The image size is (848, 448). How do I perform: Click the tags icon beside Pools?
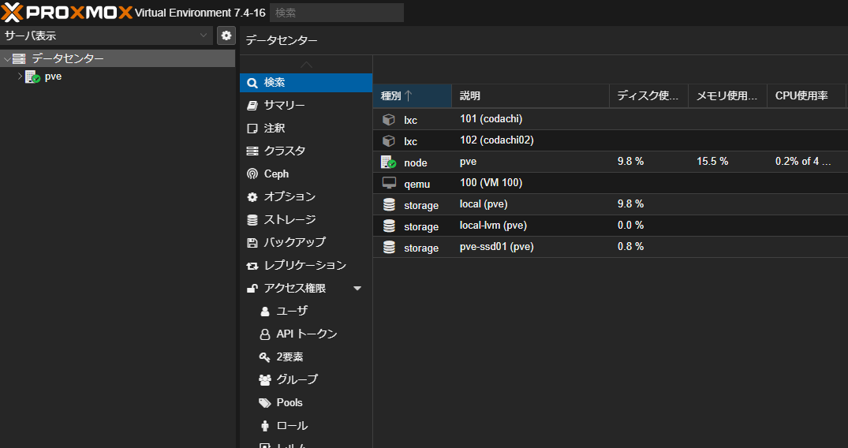[x=264, y=403]
